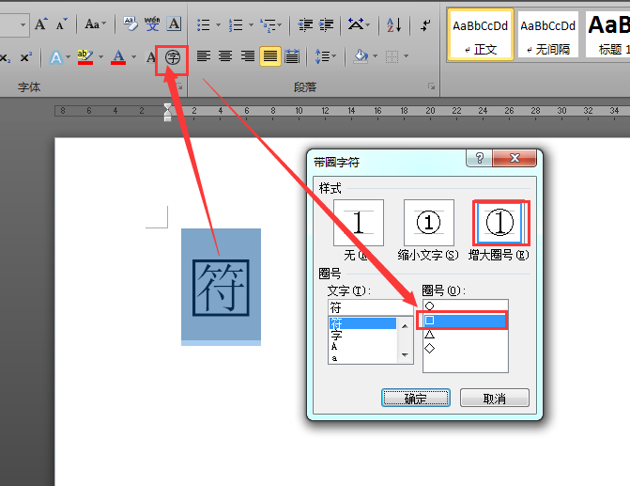Select A in the text list
This screenshot has height=486, width=630.
[362, 346]
